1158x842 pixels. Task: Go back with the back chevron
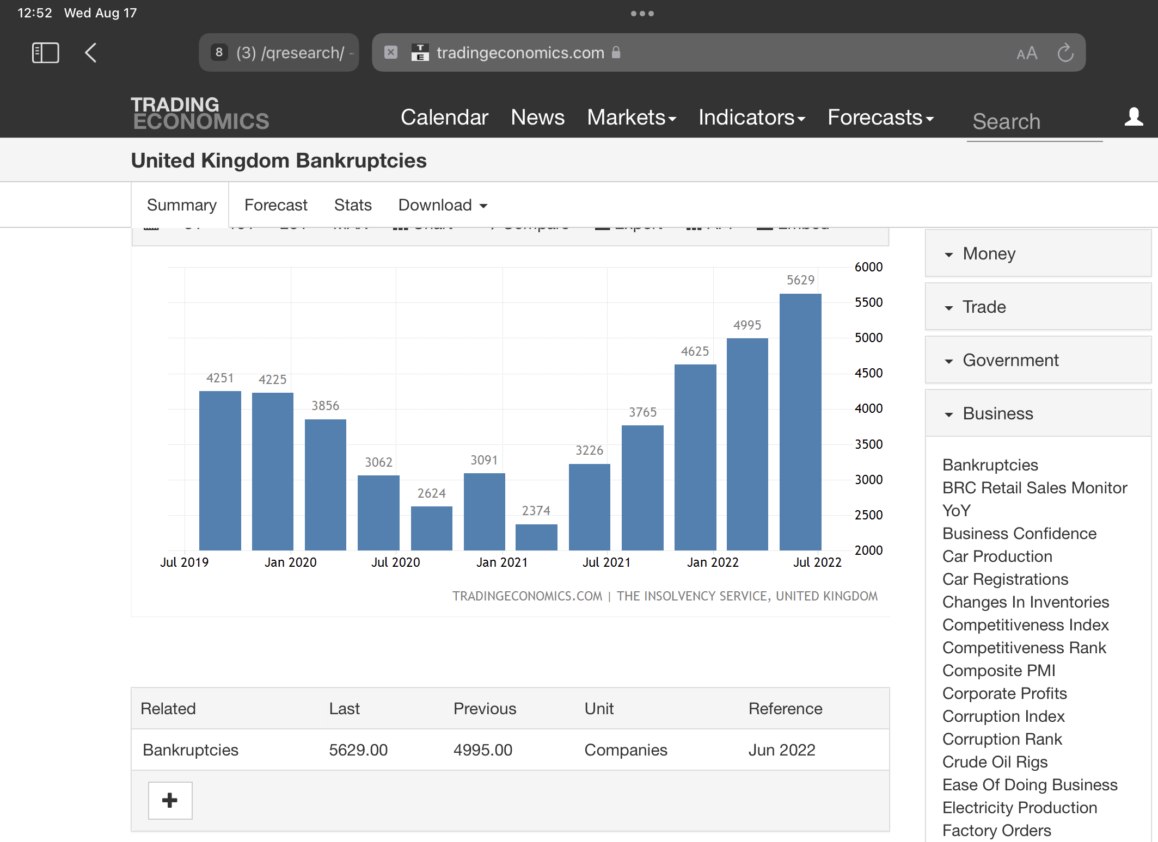coord(91,53)
